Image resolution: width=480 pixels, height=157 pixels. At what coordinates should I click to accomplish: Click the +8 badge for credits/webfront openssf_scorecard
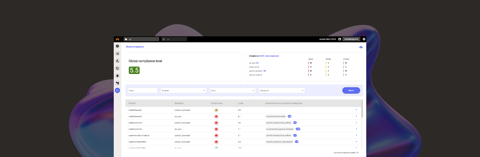(x=295, y=123)
